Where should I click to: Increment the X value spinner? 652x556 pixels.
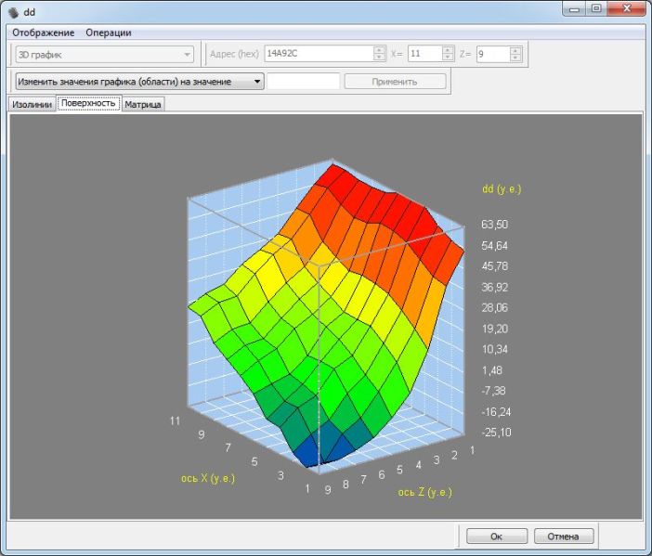point(448,50)
